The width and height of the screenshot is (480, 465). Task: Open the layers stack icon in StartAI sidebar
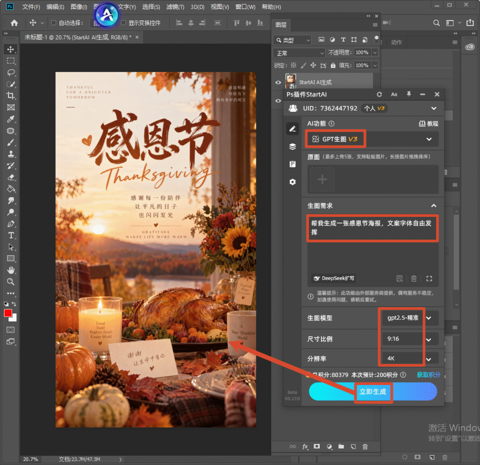pyautogui.click(x=292, y=147)
